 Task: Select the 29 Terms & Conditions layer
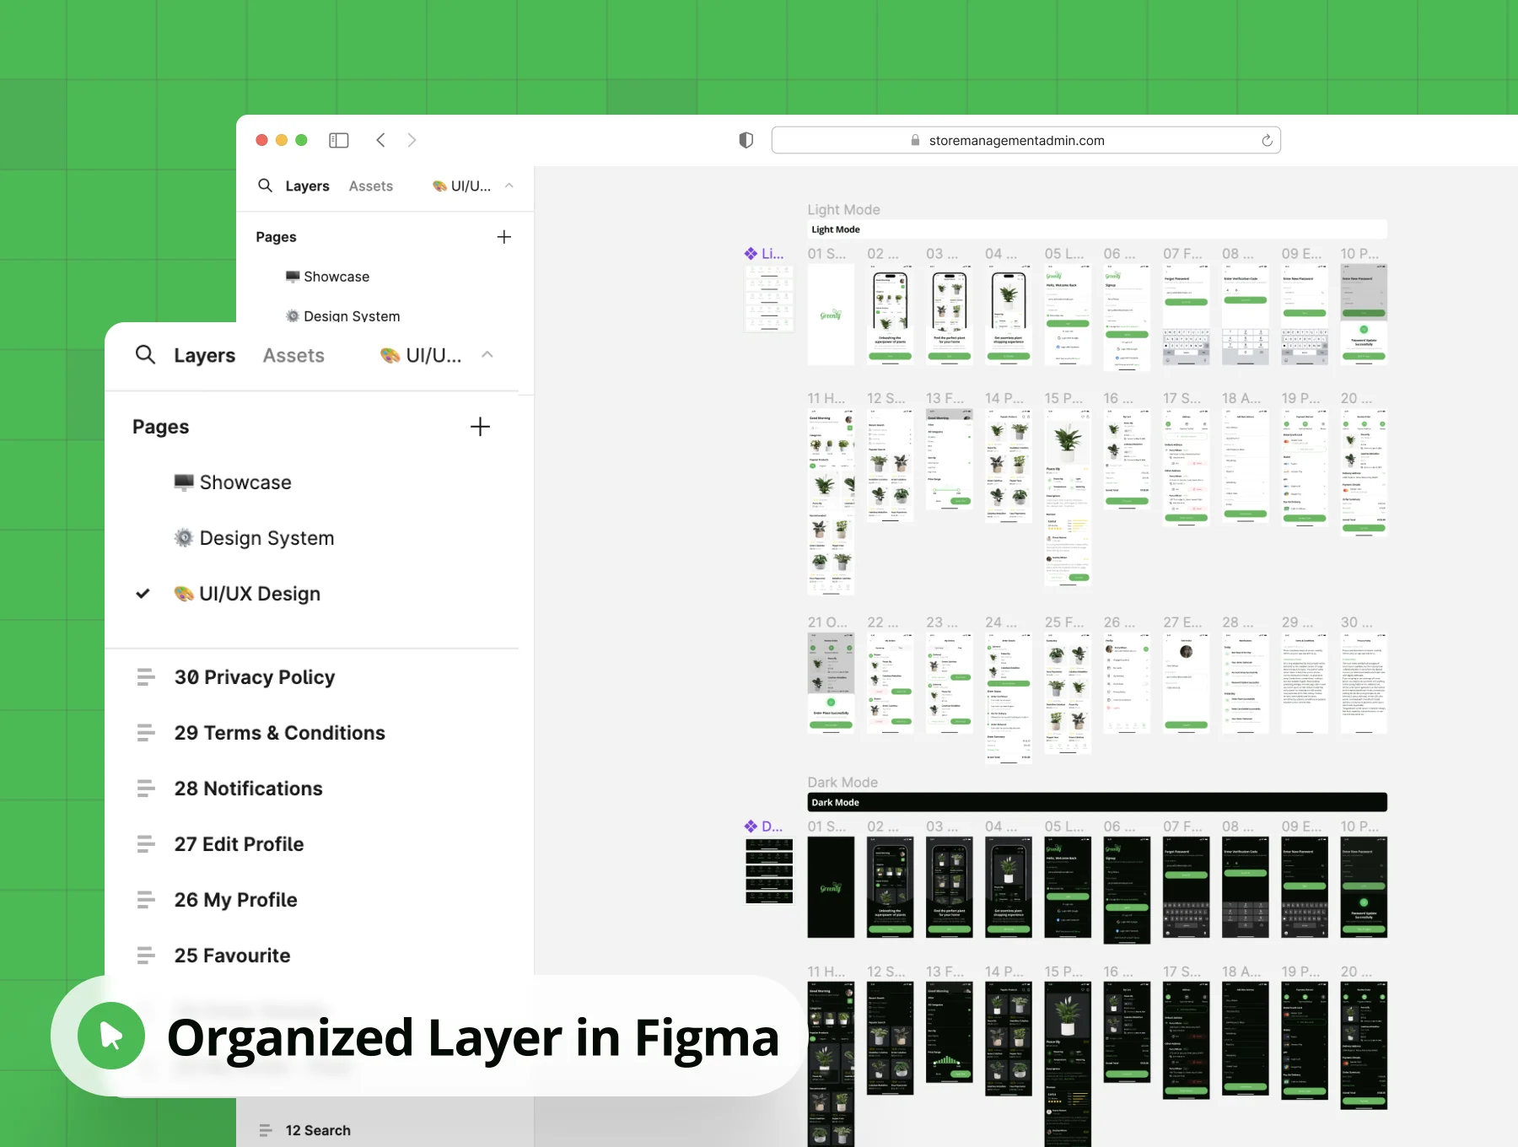coord(280,733)
